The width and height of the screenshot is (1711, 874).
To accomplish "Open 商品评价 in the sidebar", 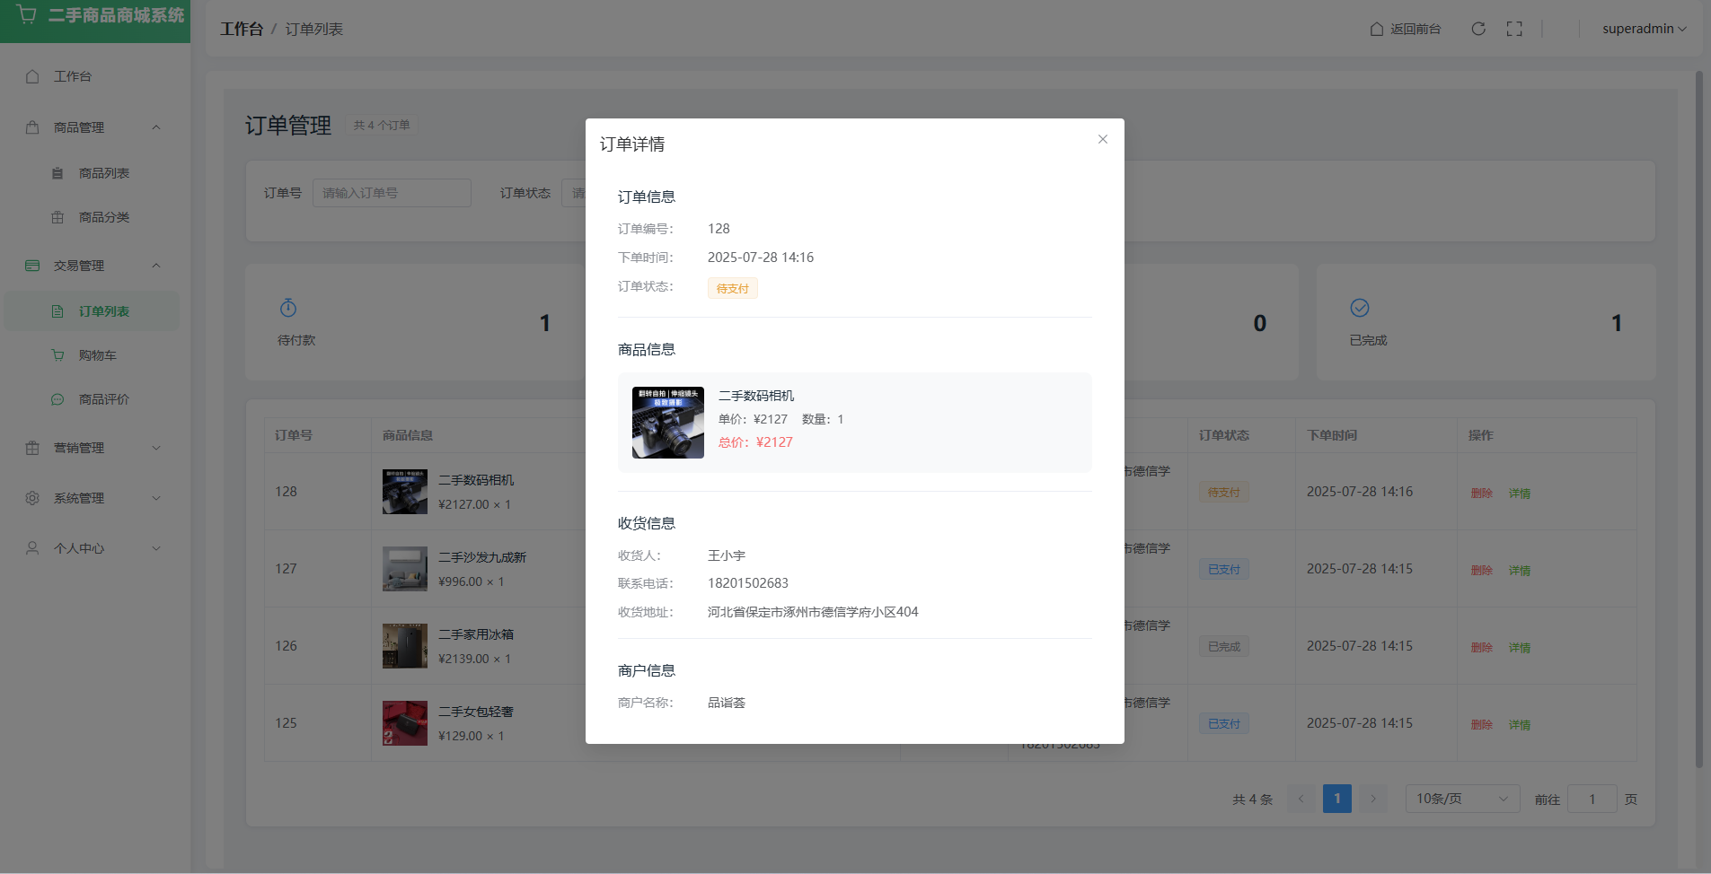I will point(103,399).
